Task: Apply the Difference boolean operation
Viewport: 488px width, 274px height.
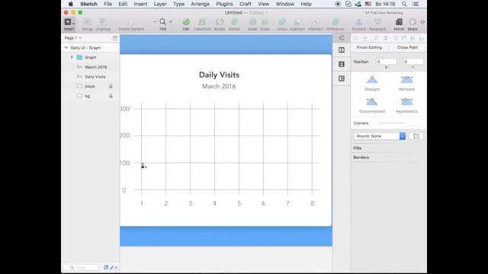Action: (x=335, y=22)
